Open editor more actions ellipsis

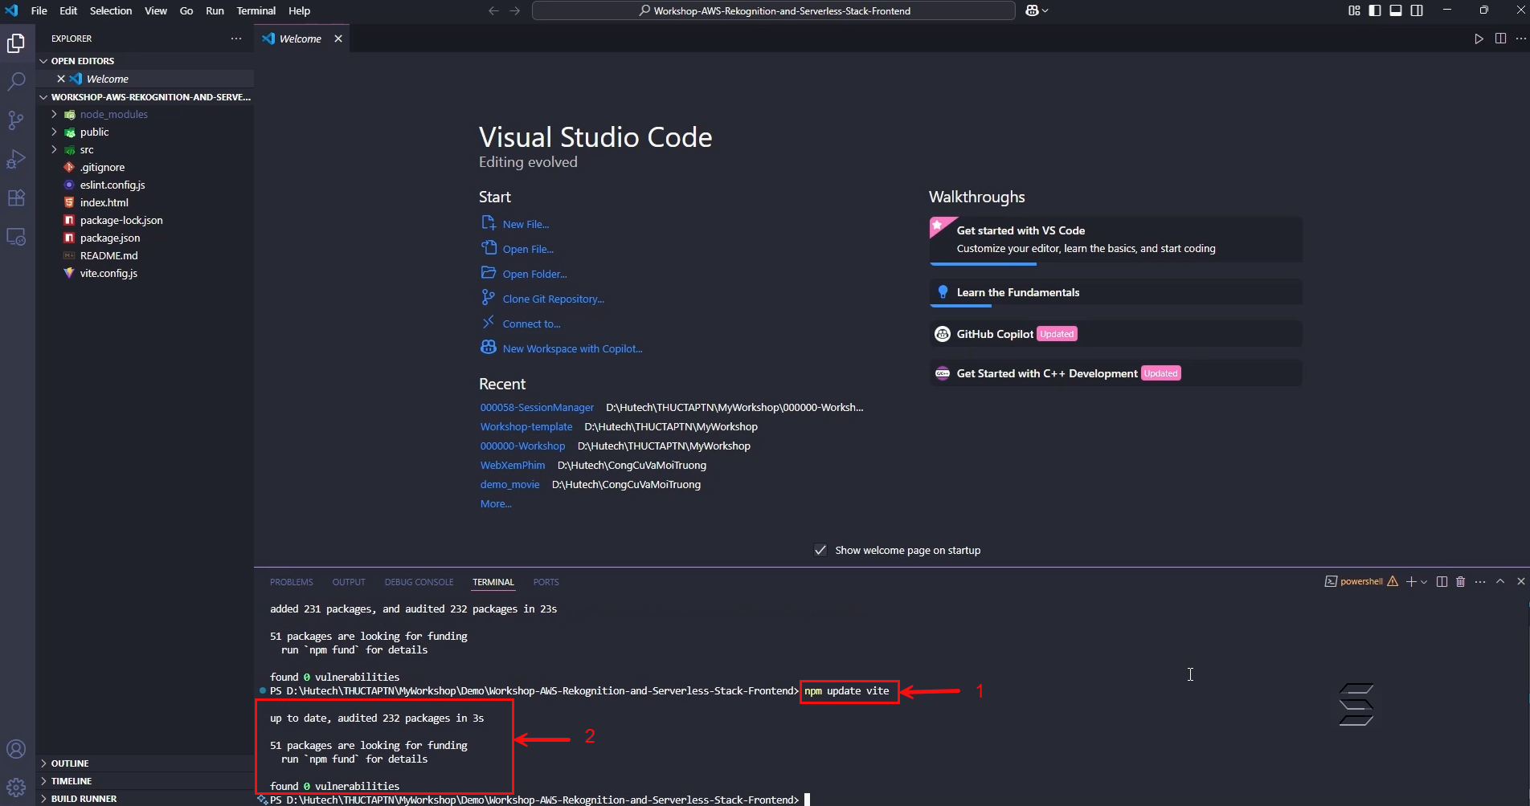click(1520, 39)
